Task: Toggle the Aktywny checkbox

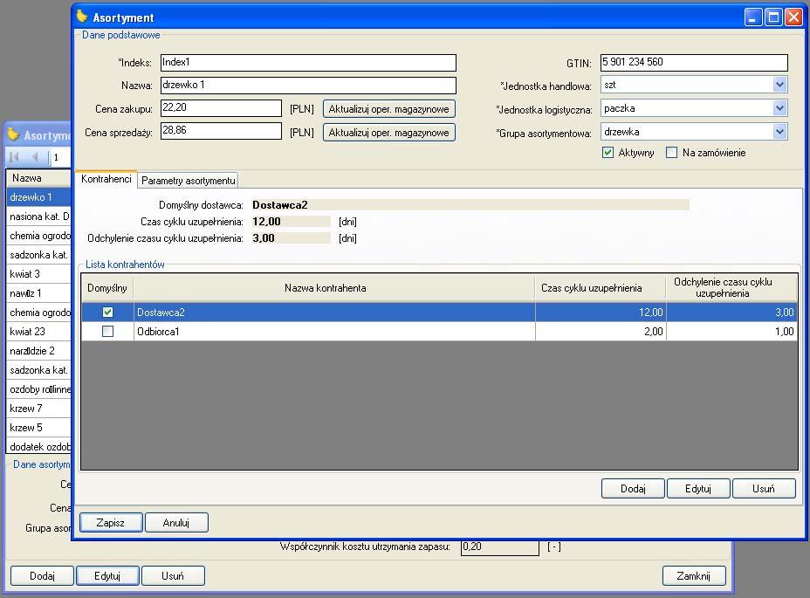Action: click(x=608, y=153)
